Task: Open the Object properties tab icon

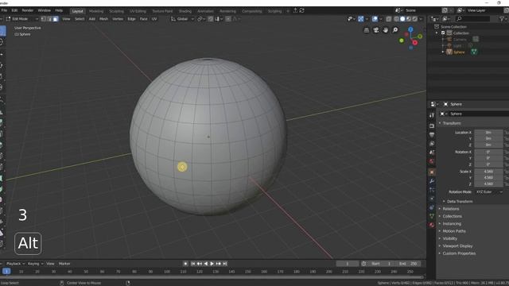Action: [x=432, y=172]
